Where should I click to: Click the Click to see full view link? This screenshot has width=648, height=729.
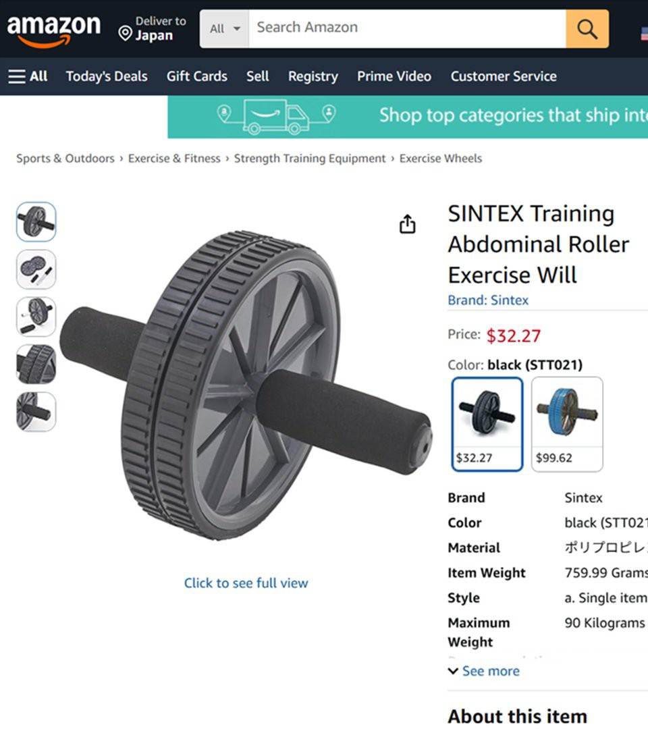pyautogui.click(x=246, y=583)
